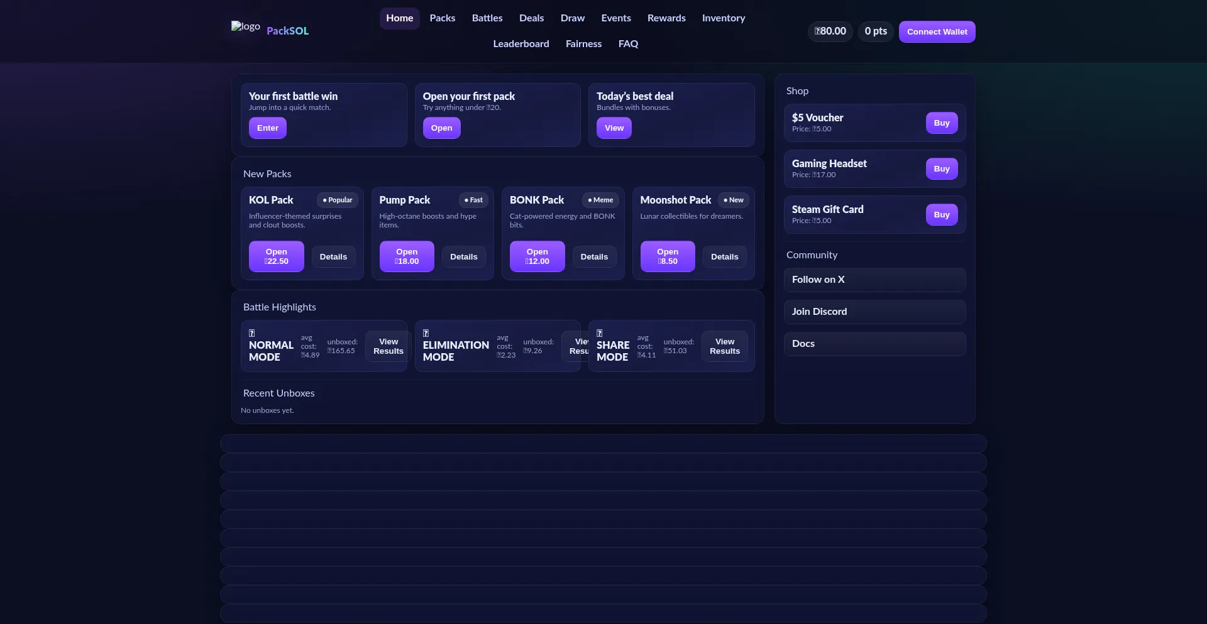The height and width of the screenshot is (624, 1207).
Task: Open the BONK Pack for 12.00
Action: pyautogui.click(x=537, y=256)
